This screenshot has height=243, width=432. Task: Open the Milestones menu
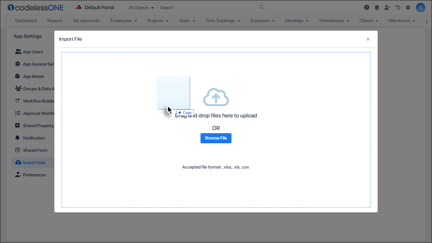click(402, 21)
